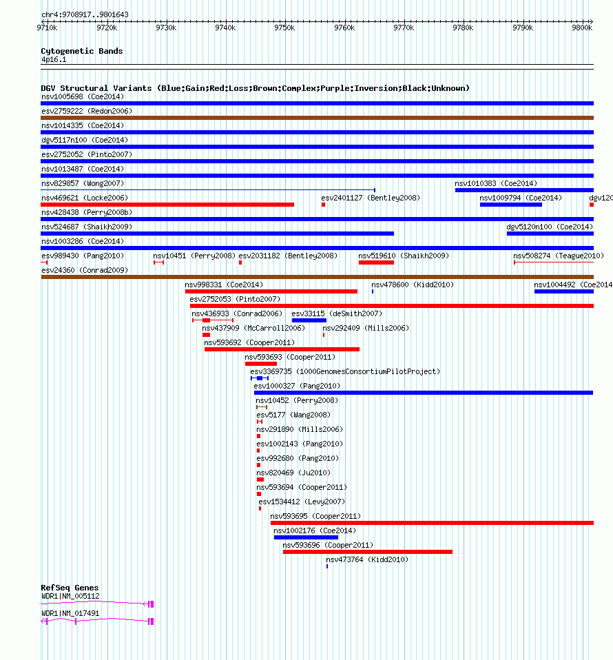Click the 9780k ruler position label
The height and width of the screenshot is (660, 613).
point(464,28)
